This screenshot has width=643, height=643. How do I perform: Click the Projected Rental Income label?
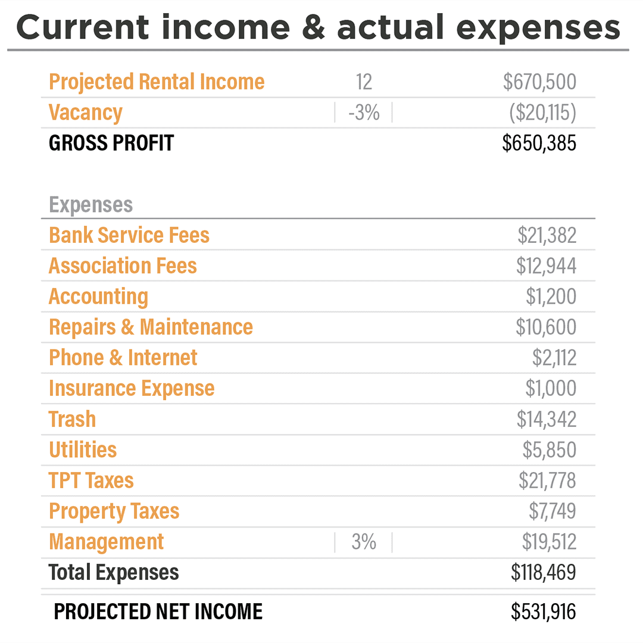[x=157, y=82]
